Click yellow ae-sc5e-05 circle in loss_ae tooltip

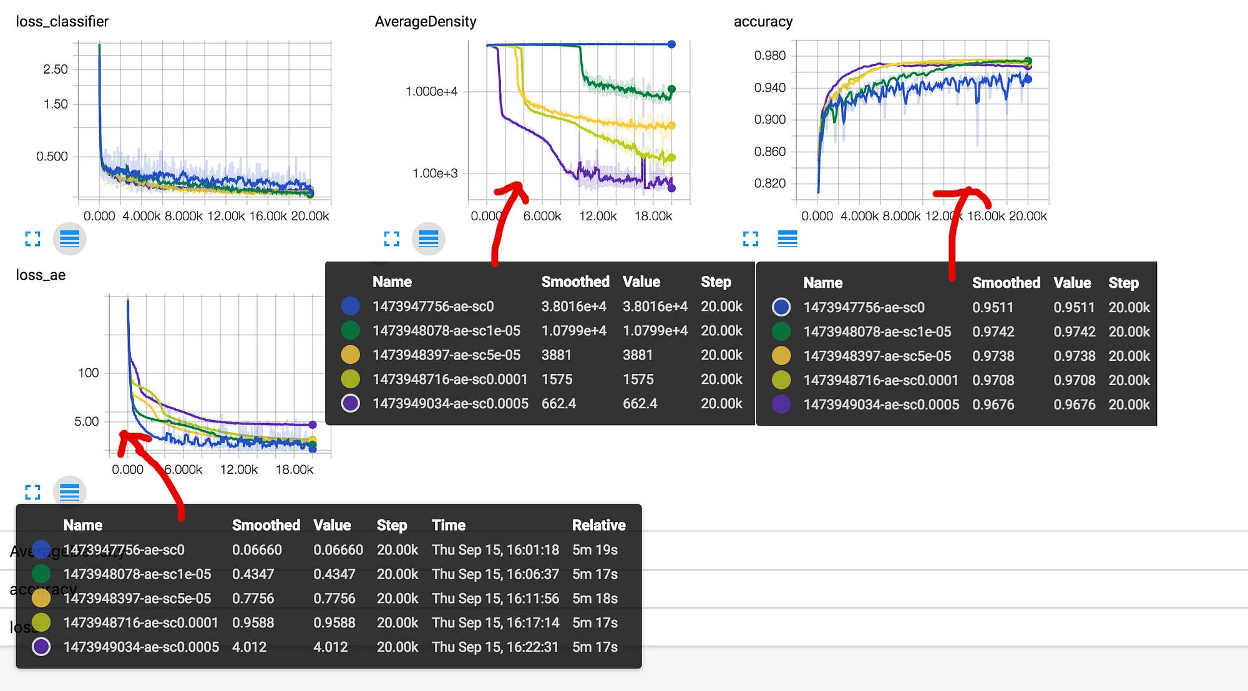(x=41, y=598)
